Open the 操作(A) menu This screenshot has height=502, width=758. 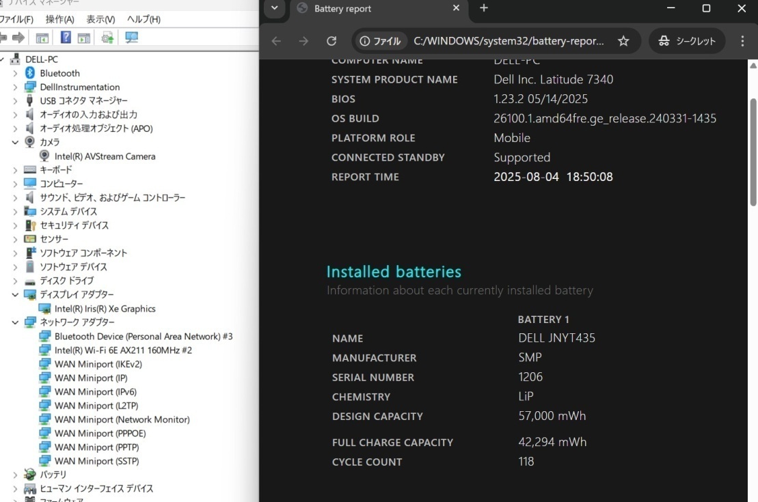coord(59,19)
